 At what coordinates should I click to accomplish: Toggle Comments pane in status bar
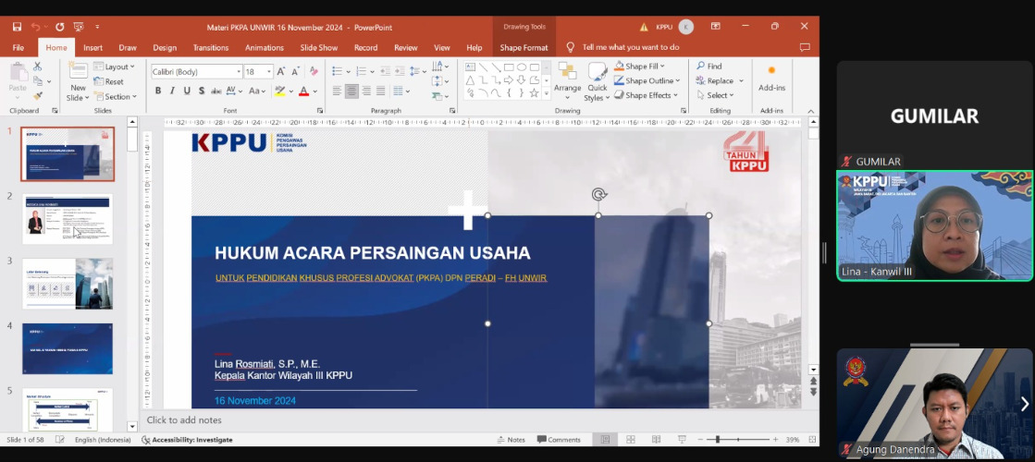[x=559, y=440]
